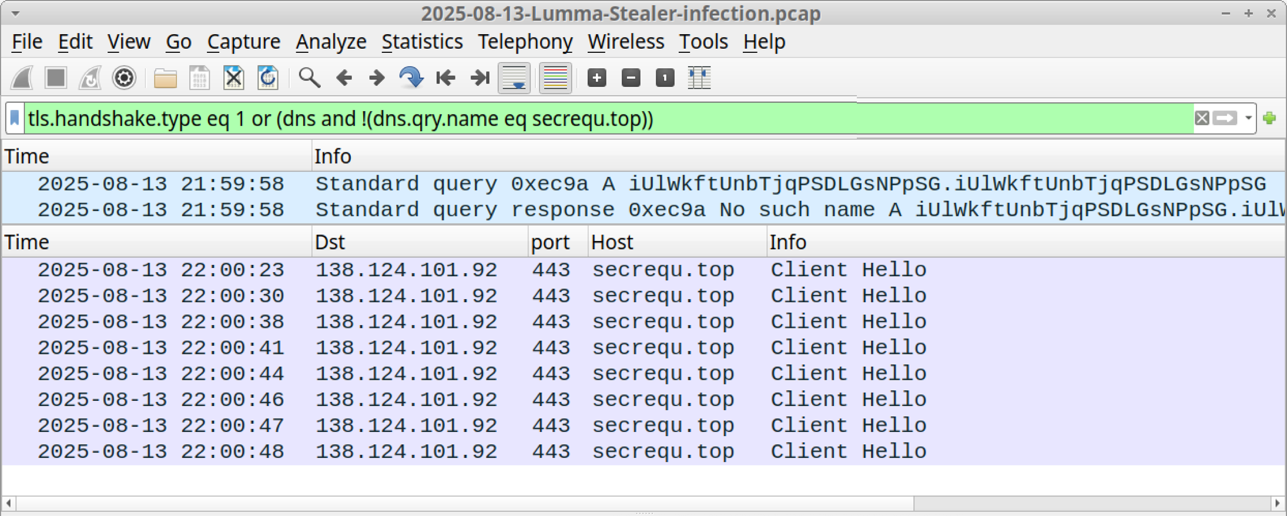Jump to specific packet with curved arrow

point(411,78)
